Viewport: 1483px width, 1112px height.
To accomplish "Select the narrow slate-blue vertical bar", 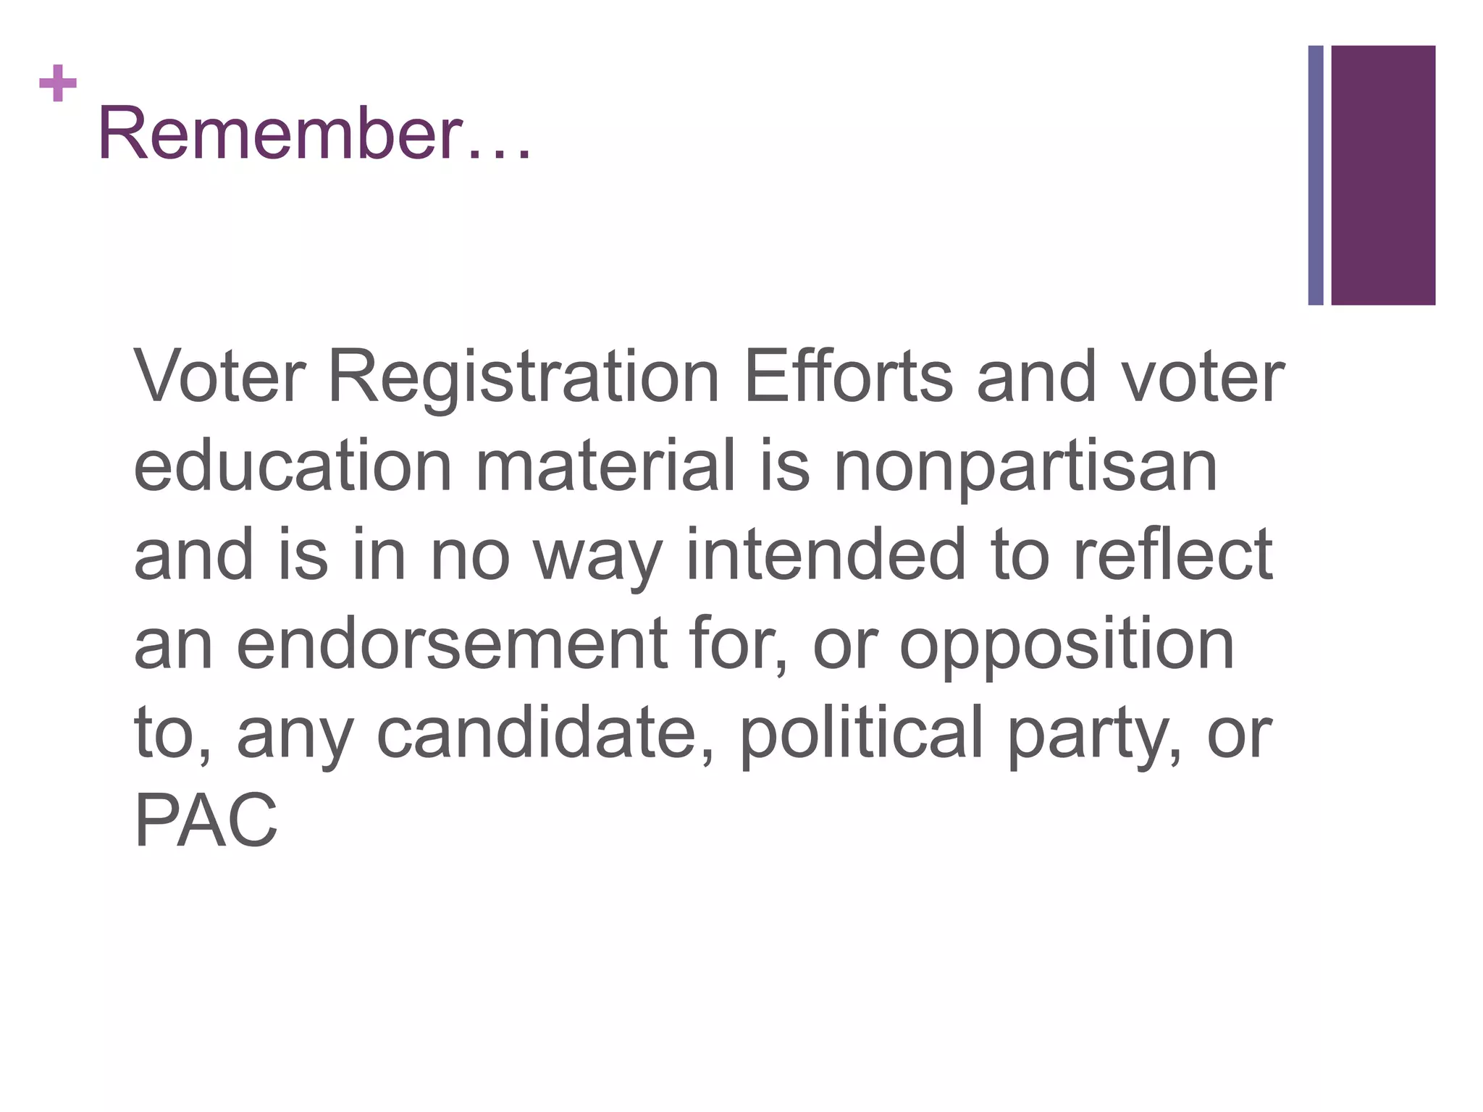I will [x=1316, y=175].
